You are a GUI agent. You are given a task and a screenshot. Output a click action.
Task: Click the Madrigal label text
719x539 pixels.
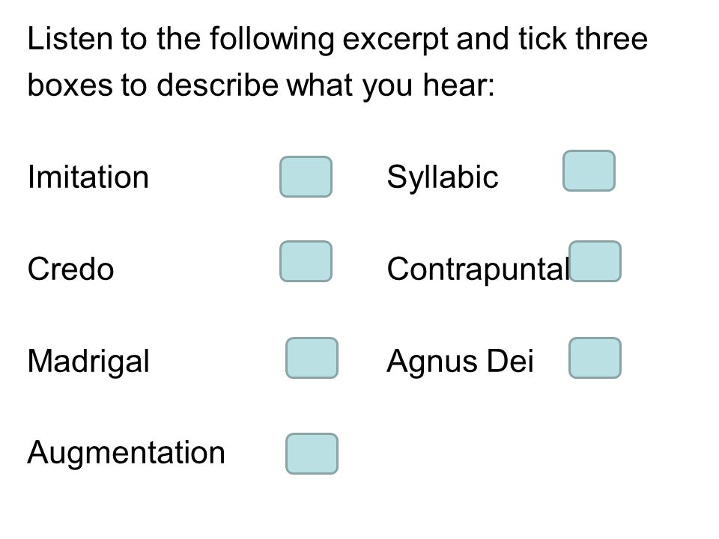pos(88,362)
